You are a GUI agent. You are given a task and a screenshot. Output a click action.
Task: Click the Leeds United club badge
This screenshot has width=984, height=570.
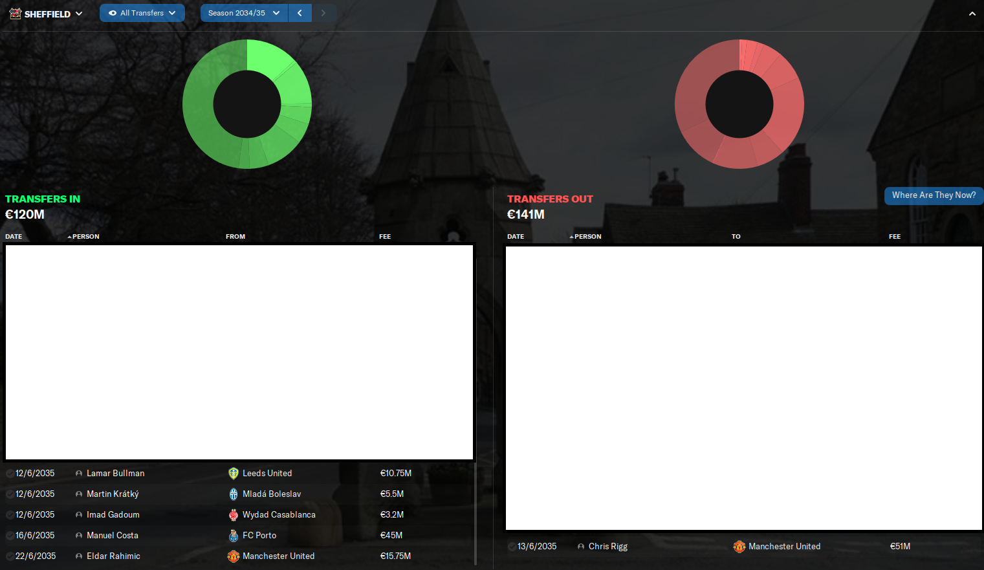click(234, 474)
